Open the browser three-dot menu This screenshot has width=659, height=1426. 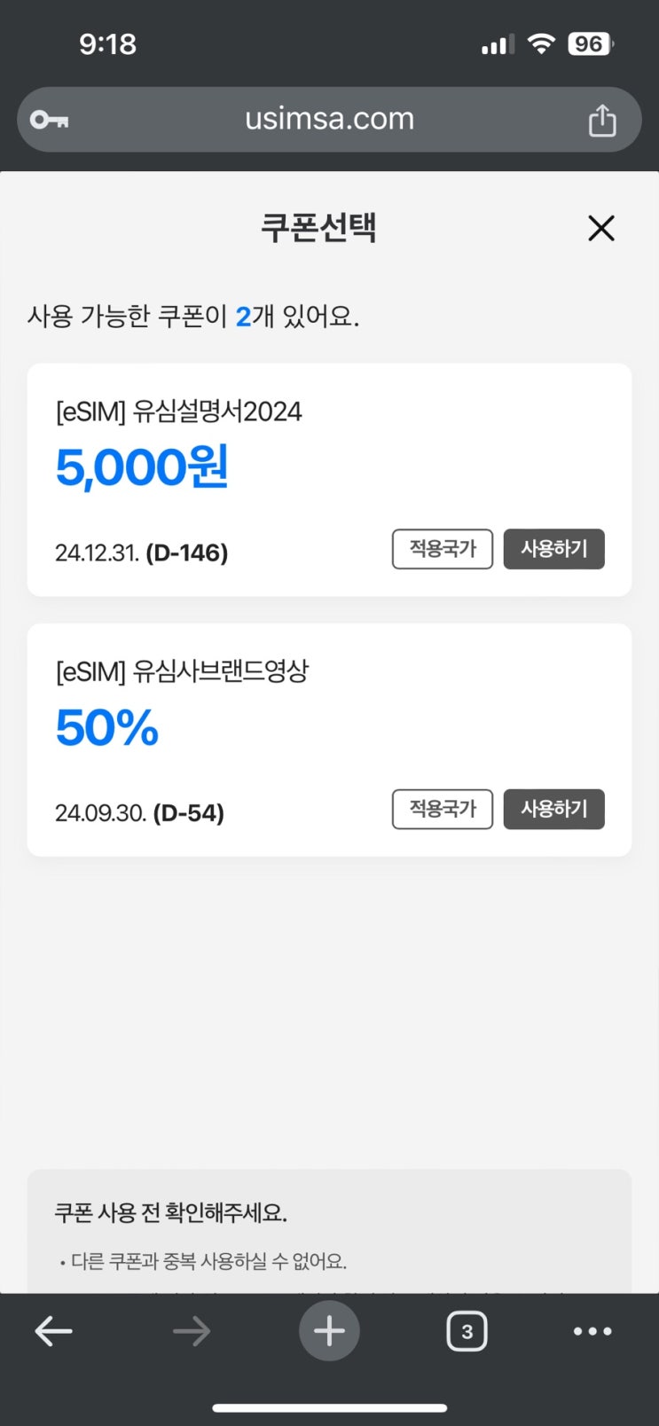[592, 1331]
